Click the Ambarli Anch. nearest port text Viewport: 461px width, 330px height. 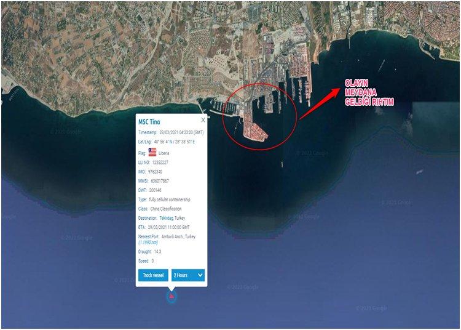[178, 236]
